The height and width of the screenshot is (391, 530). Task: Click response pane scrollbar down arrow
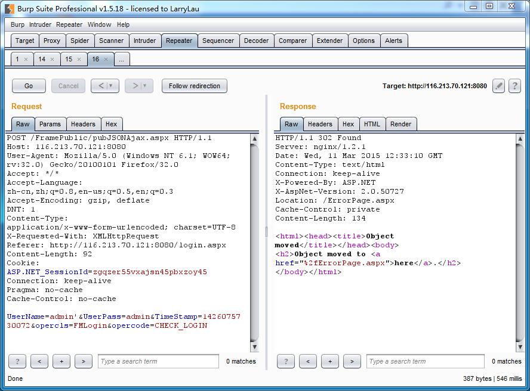520,347
